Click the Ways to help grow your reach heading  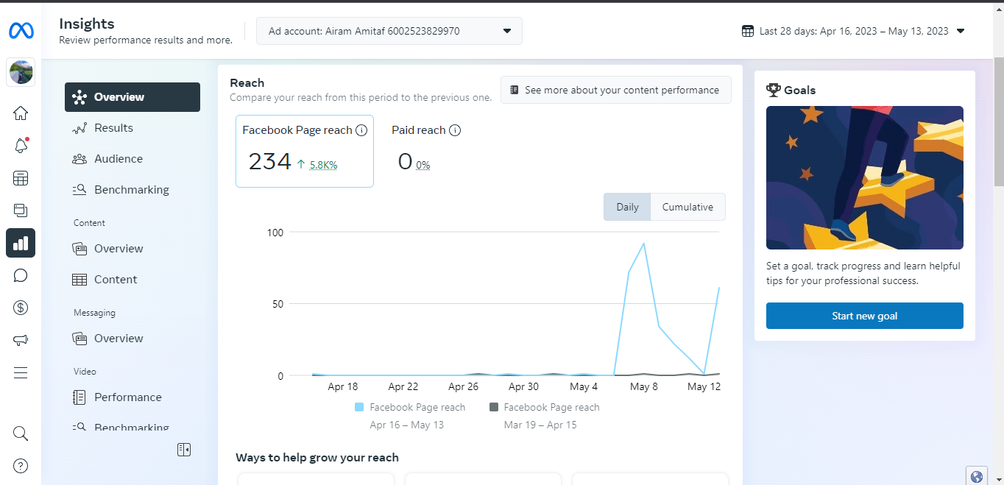(317, 458)
